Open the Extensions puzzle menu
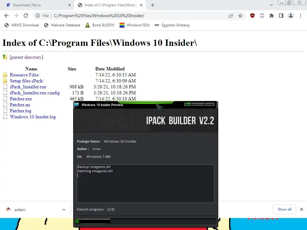307x230 pixels. [272, 16]
